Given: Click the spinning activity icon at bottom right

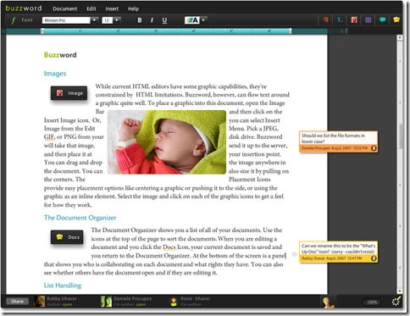Looking at the screenshot, I should click(x=396, y=302).
